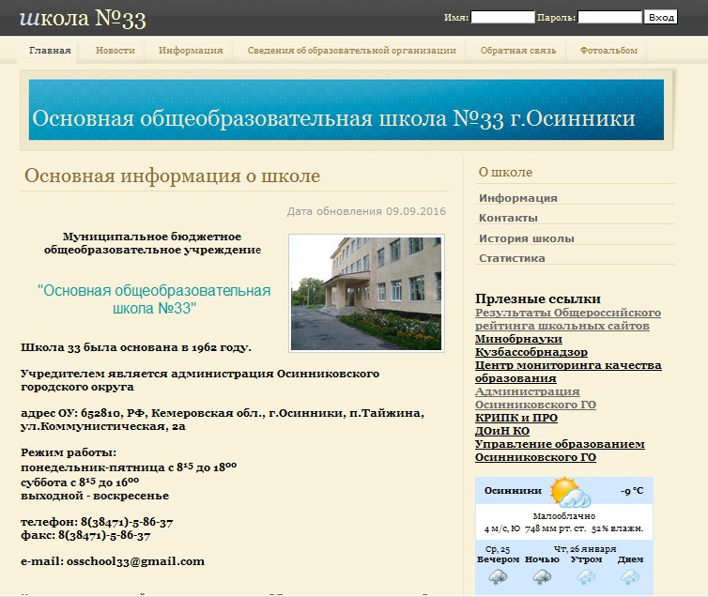Viewport: 708px width, 597px height.
Task: Open the Обратная связь menu item
Action: click(518, 51)
